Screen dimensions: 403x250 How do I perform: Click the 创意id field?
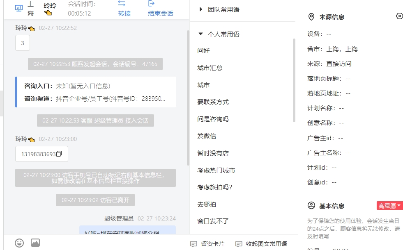point(322,182)
